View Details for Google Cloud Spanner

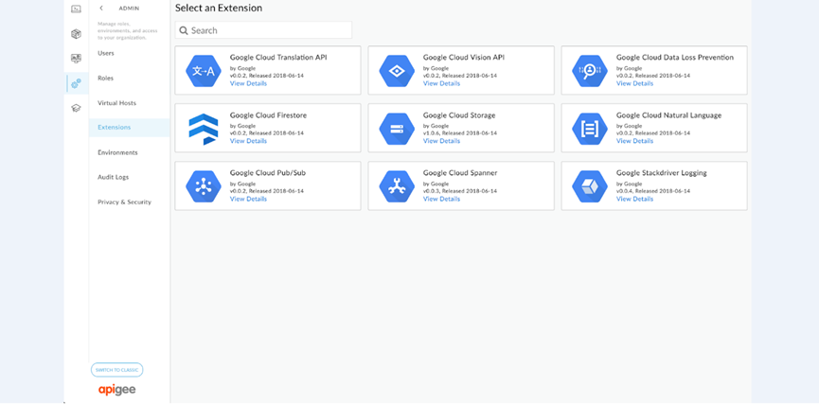[441, 199]
